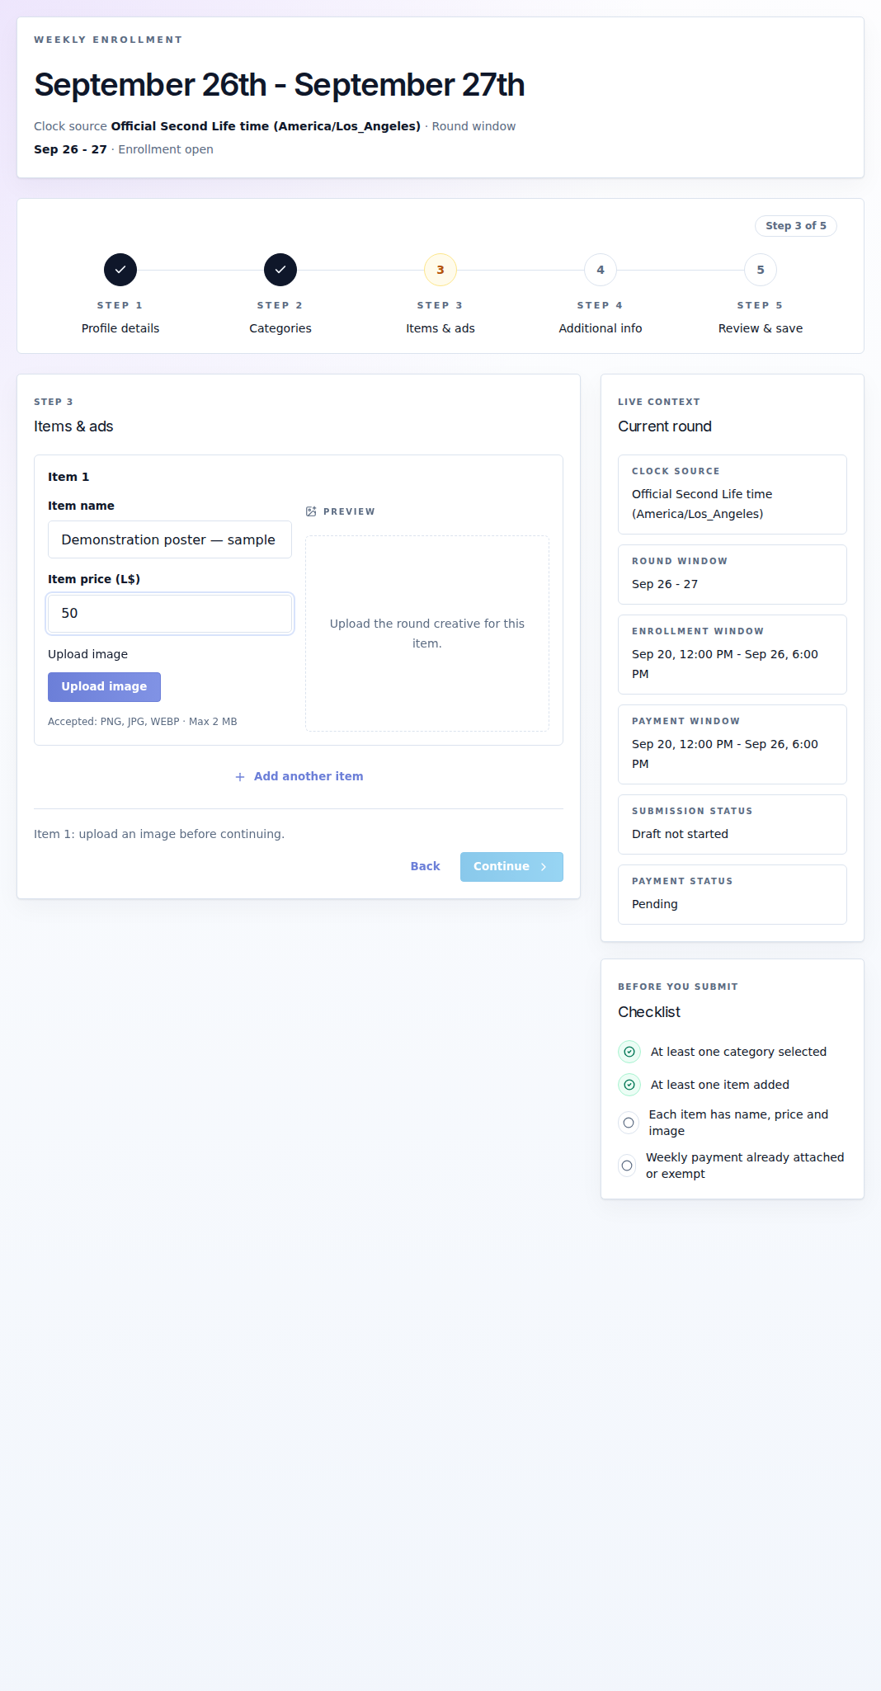Viewport: 881px width, 1691px height.
Task: Open the Review & save step label
Action: click(761, 328)
